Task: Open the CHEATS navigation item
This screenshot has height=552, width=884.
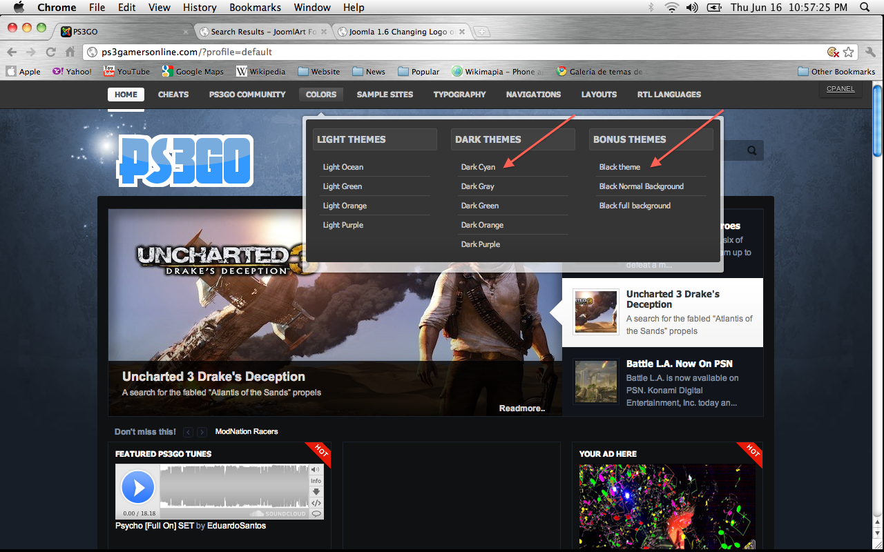Action: click(173, 95)
